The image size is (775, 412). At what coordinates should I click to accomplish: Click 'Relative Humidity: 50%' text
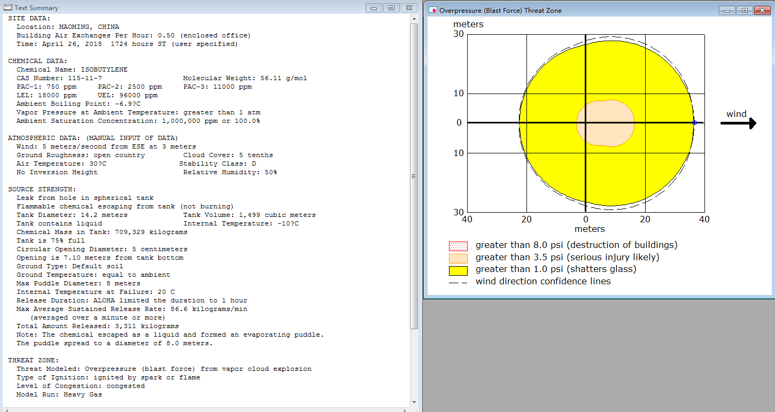click(230, 172)
